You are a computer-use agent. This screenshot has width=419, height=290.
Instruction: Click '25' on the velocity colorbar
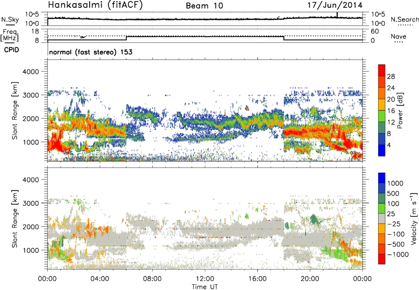tap(391, 214)
